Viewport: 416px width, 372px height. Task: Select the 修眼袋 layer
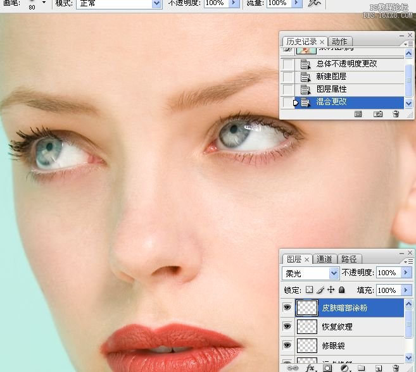point(349,345)
